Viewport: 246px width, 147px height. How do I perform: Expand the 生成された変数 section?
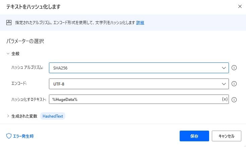point(8,116)
